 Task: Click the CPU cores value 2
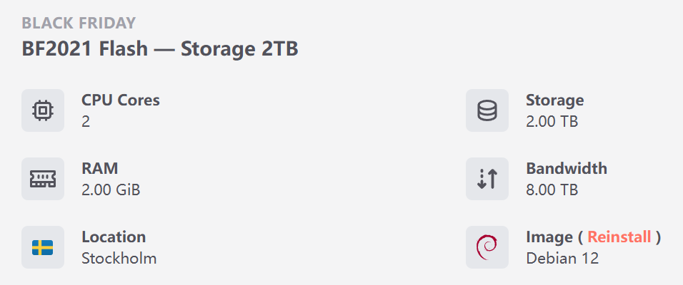pyautogui.click(x=86, y=121)
